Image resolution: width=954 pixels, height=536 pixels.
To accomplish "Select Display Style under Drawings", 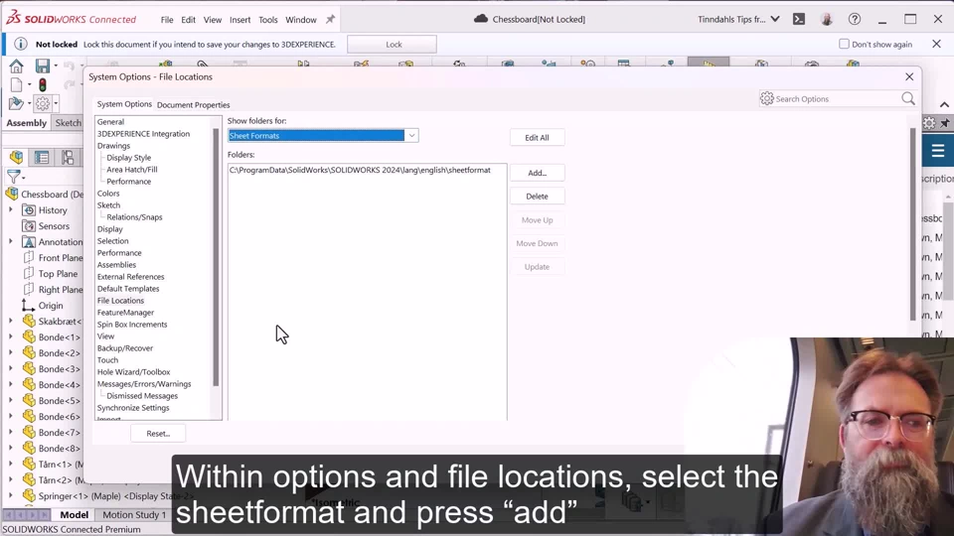I will [129, 158].
